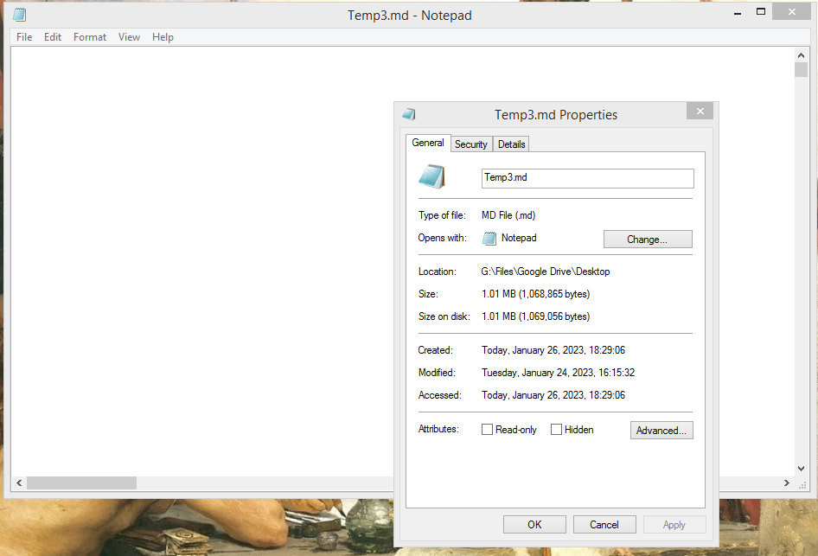Open the Help menu in Notepad
Viewport: 818px width, 556px height.
[163, 37]
